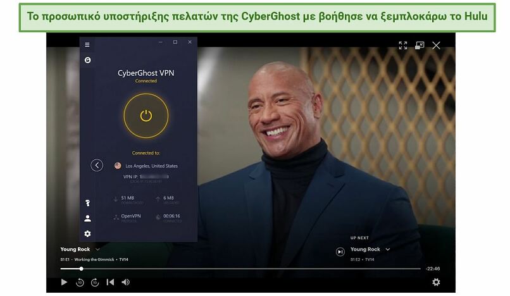The width and height of the screenshot is (510, 296).
Task: Select Los Angeles, United States server
Action: (146, 166)
